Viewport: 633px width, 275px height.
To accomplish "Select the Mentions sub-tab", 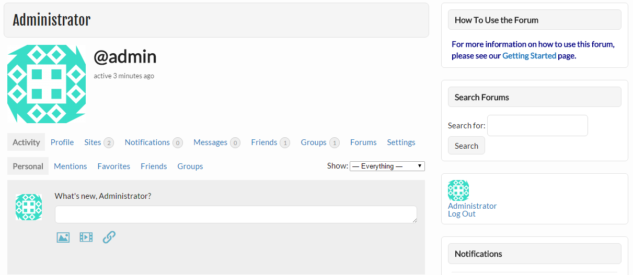I will point(71,166).
